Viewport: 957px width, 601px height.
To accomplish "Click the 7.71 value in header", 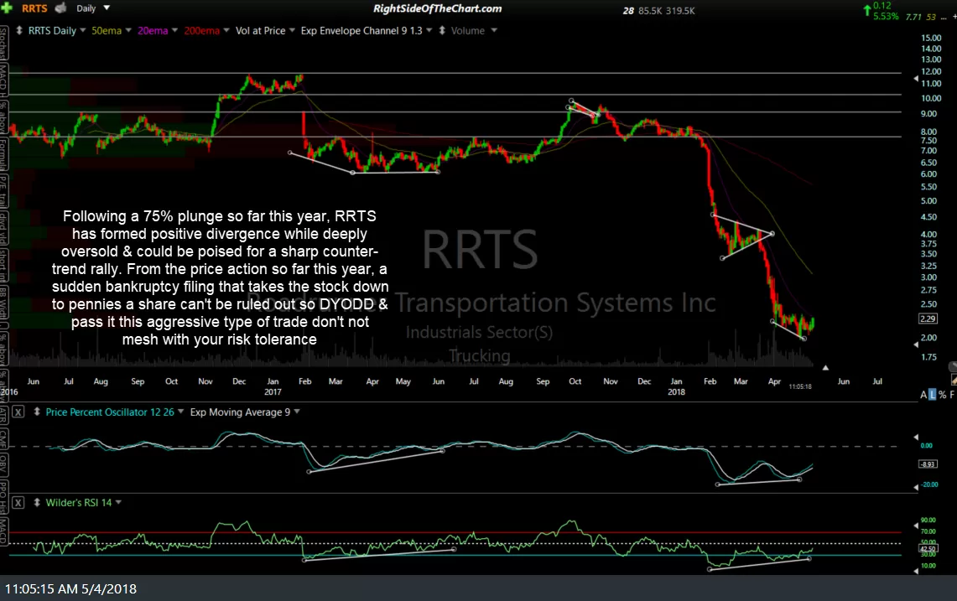I will tap(913, 17).
